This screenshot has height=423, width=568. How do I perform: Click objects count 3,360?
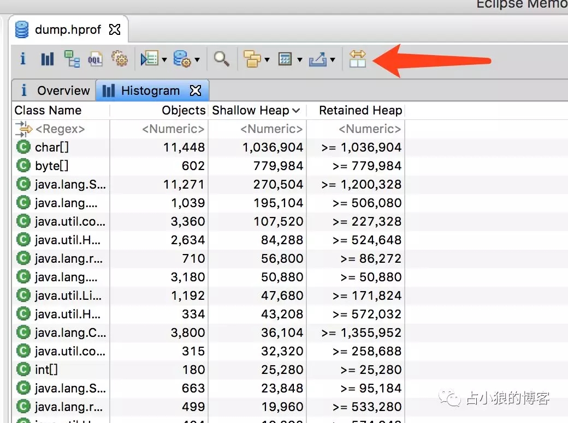click(x=188, y=221)
